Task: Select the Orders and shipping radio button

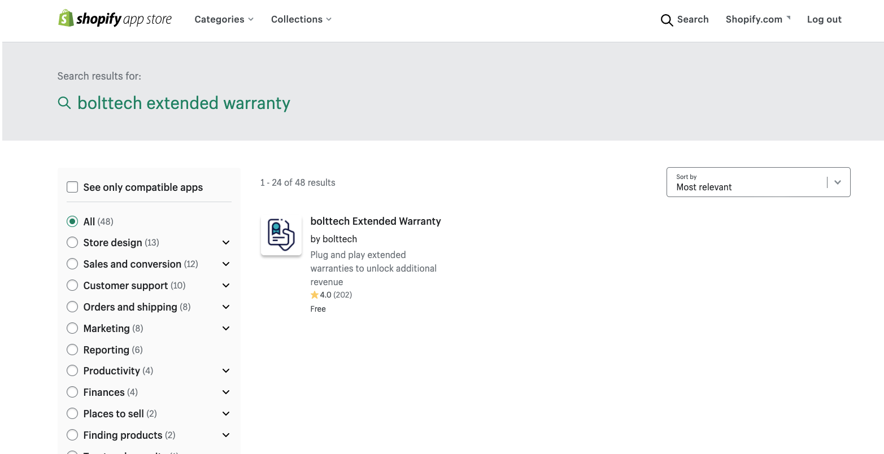Action: 72,307
